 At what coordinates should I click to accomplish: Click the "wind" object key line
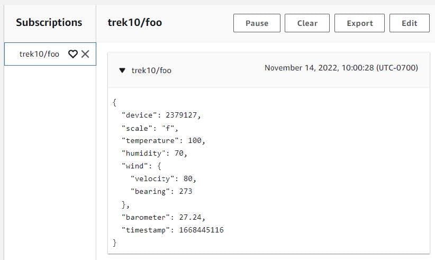tap(143, 166)
